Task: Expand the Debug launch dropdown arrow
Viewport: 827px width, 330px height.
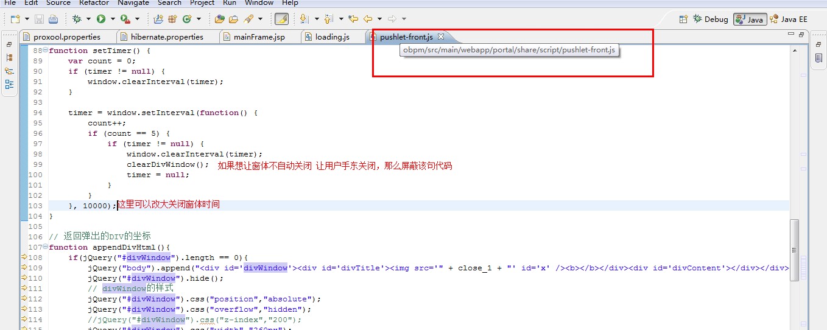Action: (x=88, y=19)
